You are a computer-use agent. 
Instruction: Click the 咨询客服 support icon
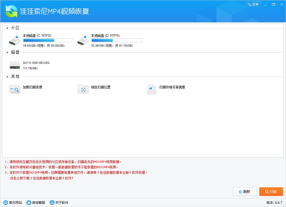29,203
